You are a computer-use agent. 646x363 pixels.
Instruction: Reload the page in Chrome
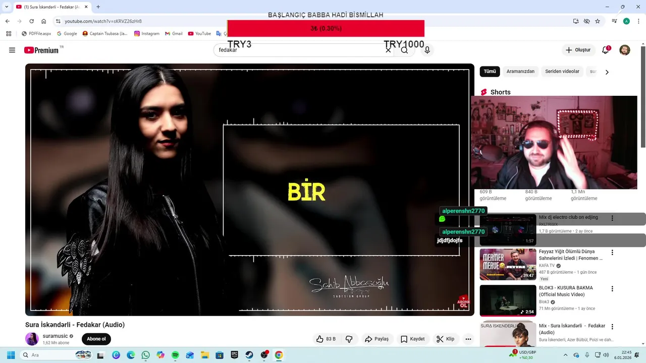point(31,21)
